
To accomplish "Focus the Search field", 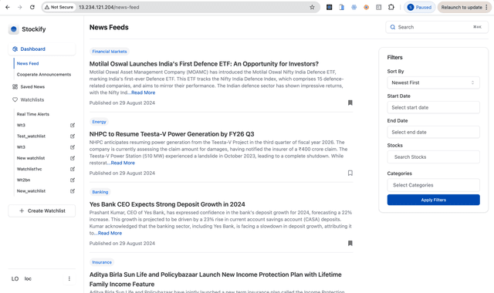I will coord(437,27).
